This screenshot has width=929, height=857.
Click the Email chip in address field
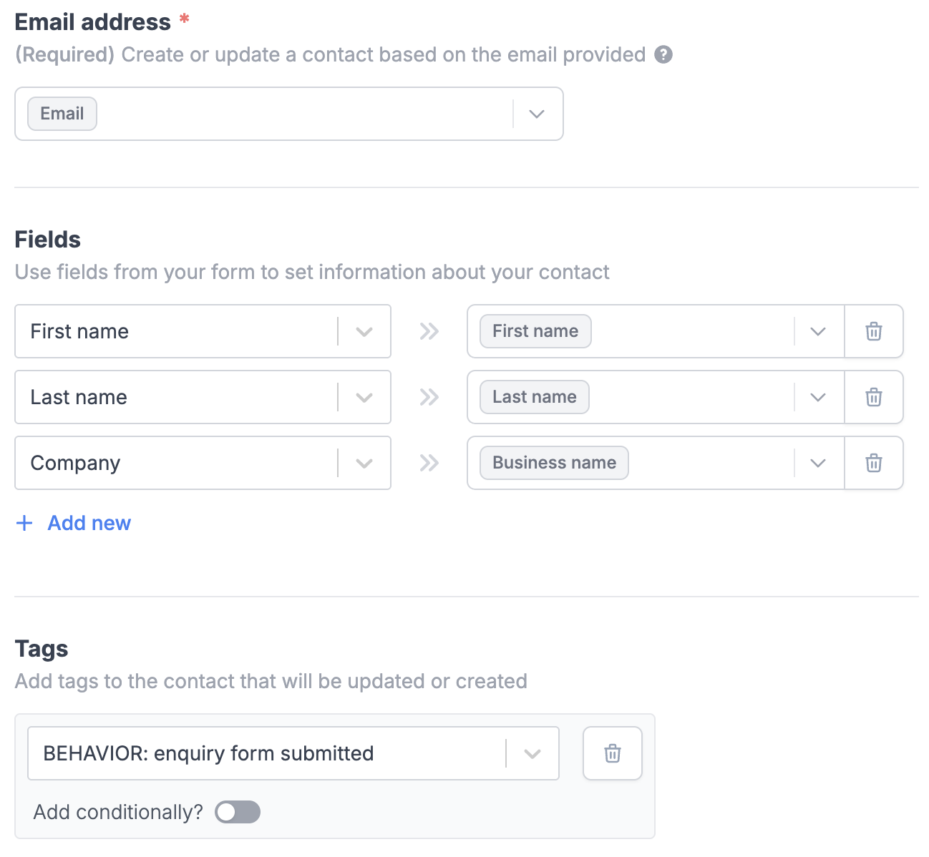click(x=62, y=114)
